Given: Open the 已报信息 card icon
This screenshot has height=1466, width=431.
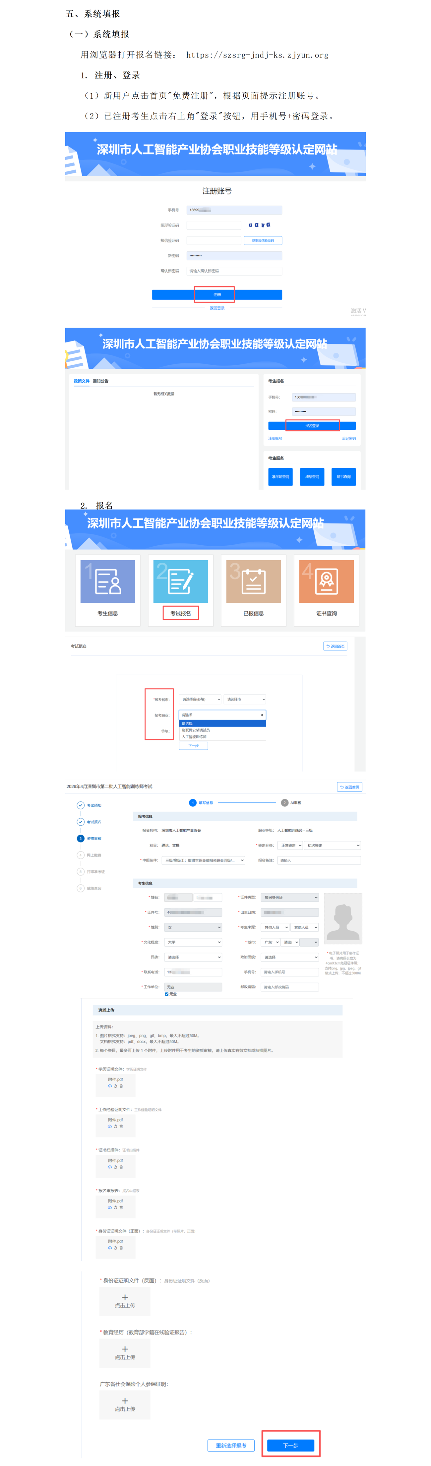Looking at the screenshot, I should click(x=253, y=581).
